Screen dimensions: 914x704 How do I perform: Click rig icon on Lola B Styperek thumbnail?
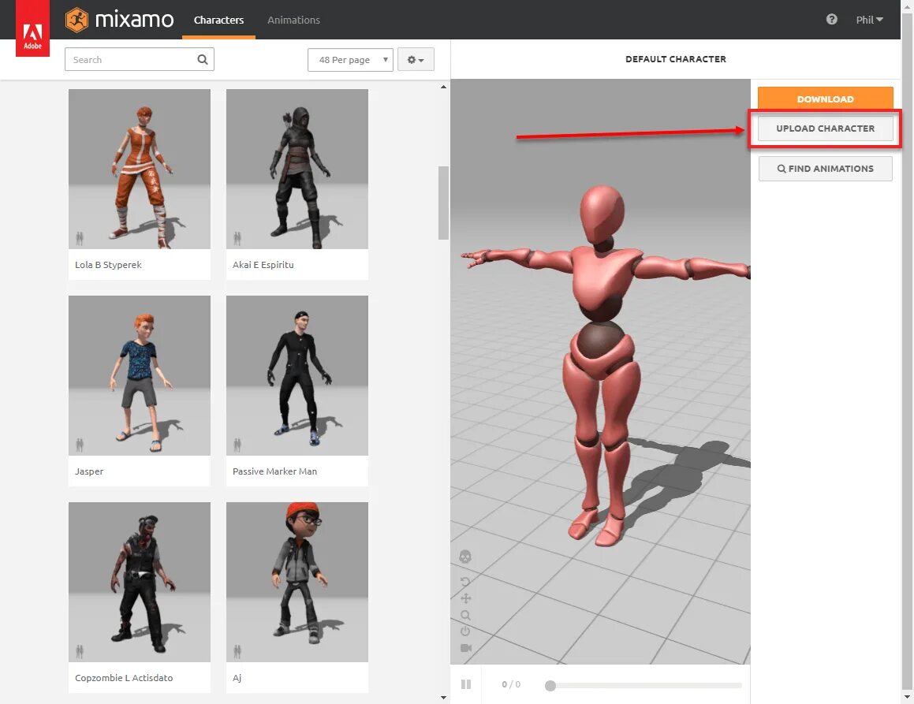pos(80,238)
